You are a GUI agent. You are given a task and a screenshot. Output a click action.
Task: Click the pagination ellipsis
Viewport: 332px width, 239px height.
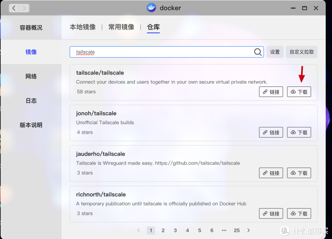pyautogui.click(x=224, y=230)
